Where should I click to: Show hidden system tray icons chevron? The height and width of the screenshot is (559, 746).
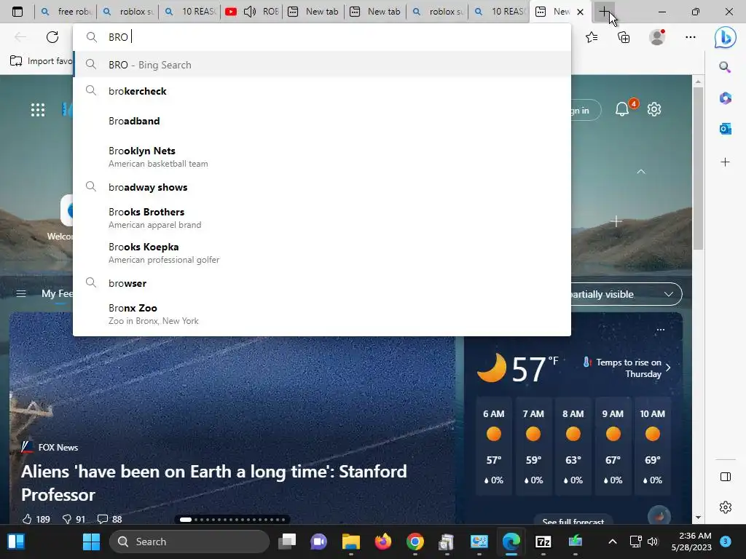(x=613, y=542)
